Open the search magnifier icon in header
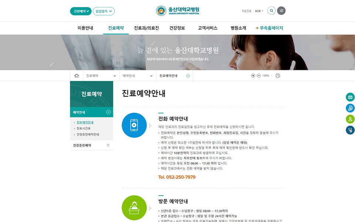 pos(271,11)
